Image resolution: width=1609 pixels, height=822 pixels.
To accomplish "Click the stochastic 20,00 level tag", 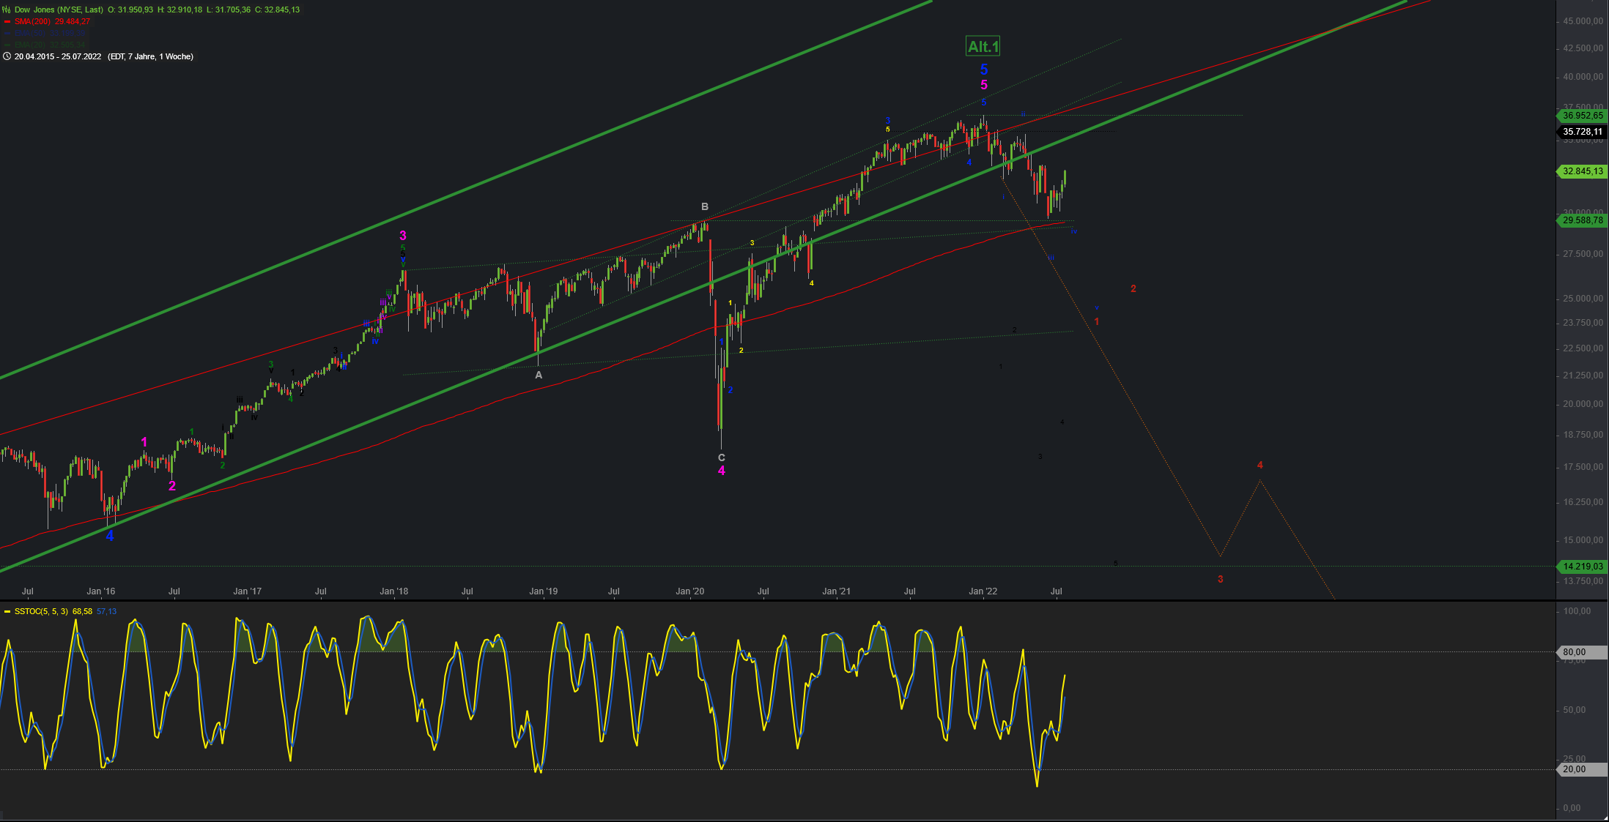I will point(1574,769).
